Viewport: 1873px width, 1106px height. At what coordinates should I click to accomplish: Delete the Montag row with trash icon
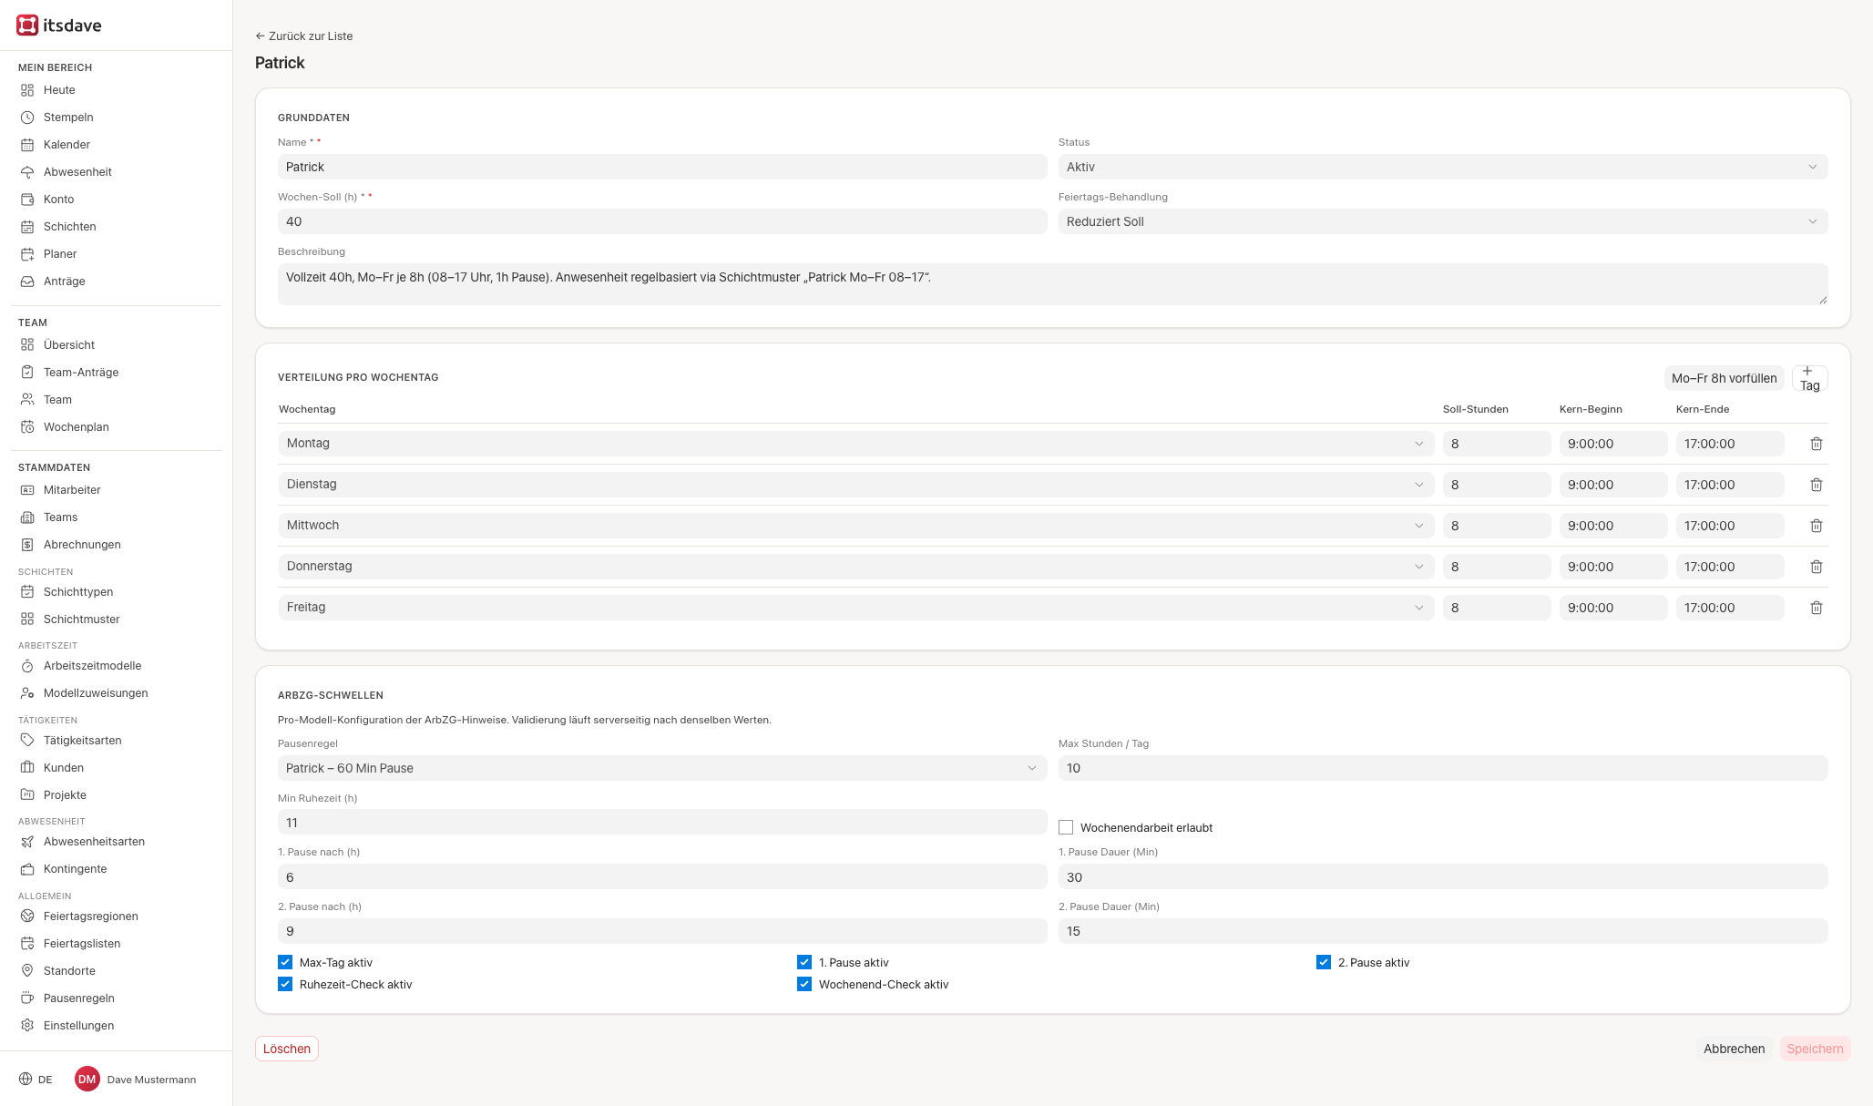1817,444
